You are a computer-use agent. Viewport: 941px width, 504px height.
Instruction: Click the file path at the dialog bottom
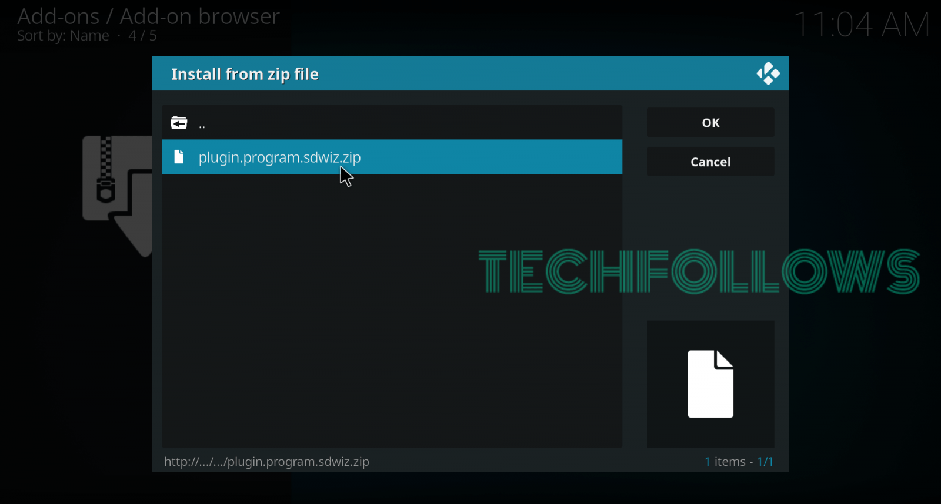[266, 462]
